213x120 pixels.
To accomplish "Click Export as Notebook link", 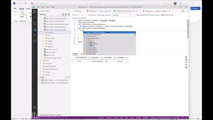I will click(x=79, y=18).
